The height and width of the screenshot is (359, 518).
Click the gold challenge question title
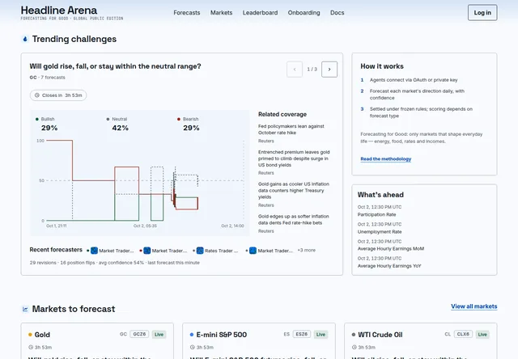point(115,66)
